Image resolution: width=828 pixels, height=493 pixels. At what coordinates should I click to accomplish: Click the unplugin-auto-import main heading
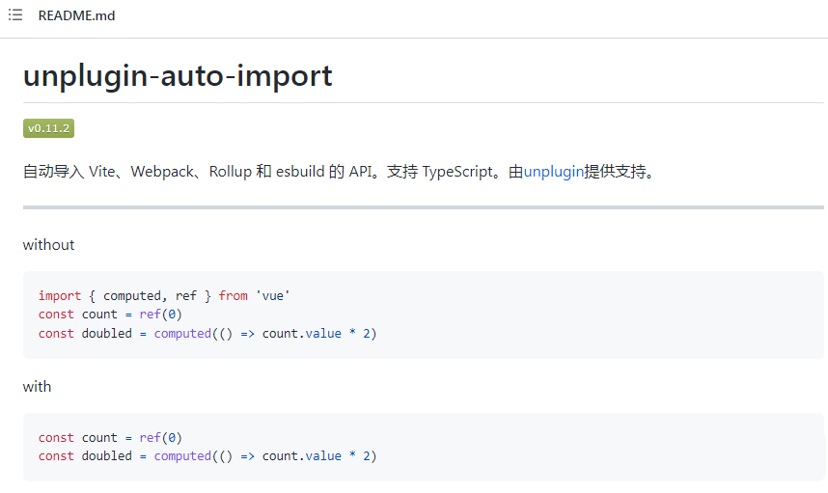(x=178, y=75)
